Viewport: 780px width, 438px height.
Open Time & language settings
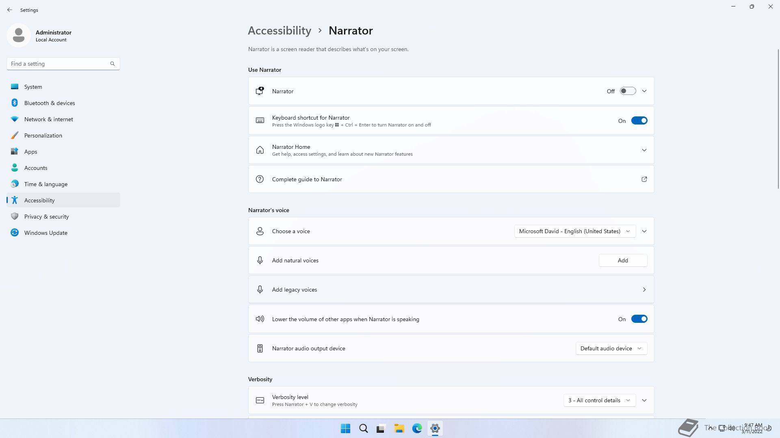[63, 184]
